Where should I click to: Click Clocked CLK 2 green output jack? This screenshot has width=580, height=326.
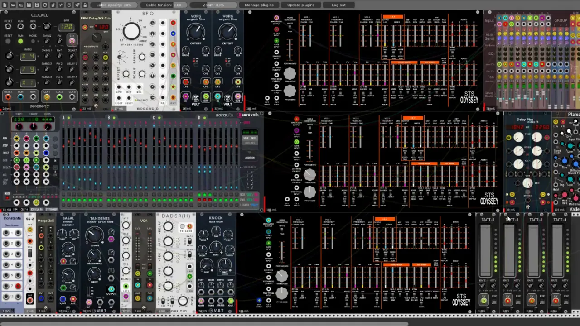(59, 97)
